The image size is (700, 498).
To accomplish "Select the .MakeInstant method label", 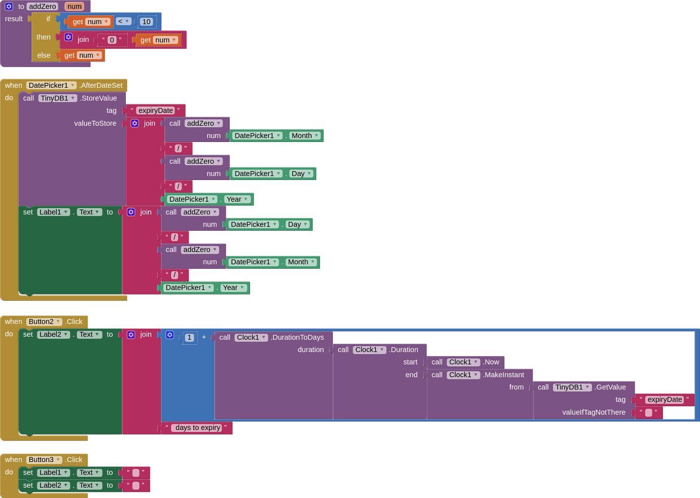I will tap(503, 375).
